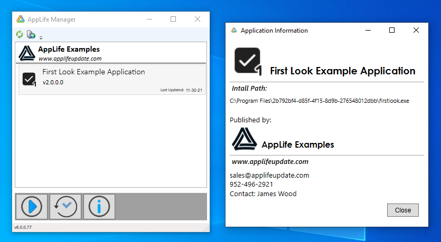Click the Intall Path label
441x242 pixels.
coord(249,89)
